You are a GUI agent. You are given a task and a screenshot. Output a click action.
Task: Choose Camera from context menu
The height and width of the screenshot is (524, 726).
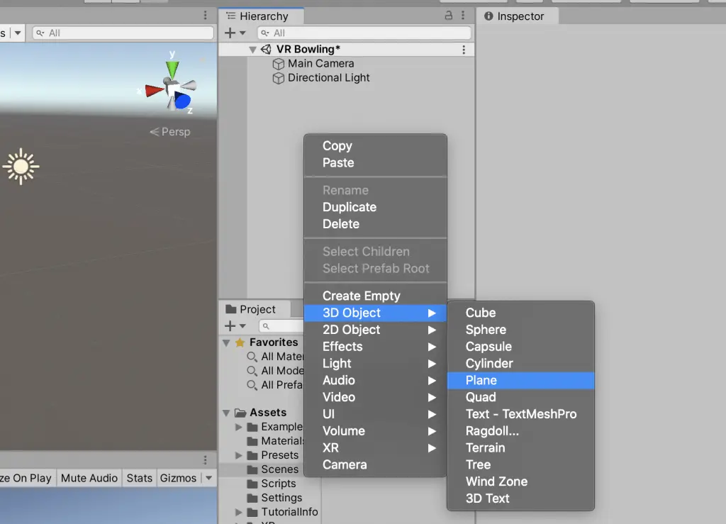[375, 464]
